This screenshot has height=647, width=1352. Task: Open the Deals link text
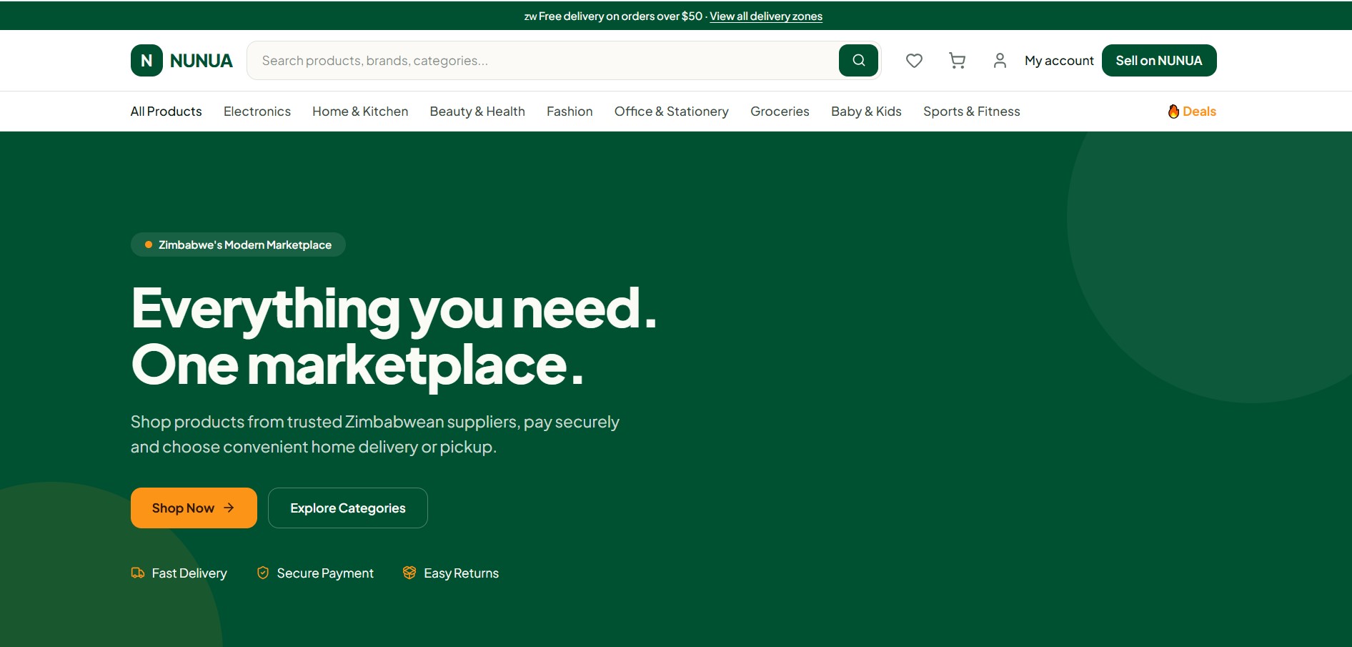(1199, 112)
